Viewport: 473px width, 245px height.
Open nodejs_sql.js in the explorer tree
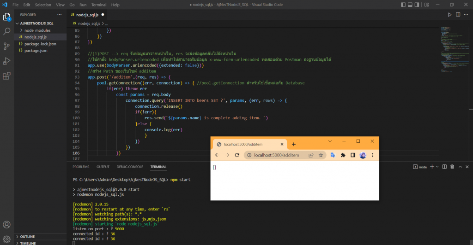coord(41,37)
